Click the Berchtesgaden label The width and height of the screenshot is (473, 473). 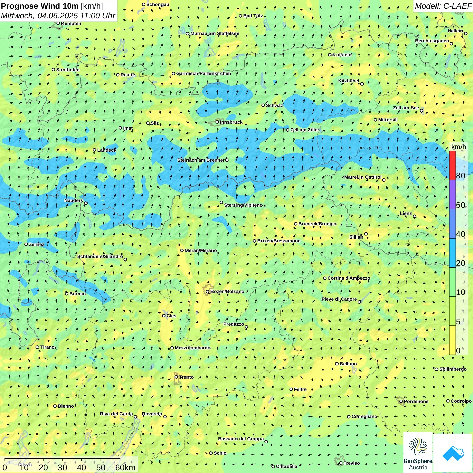point(432,41)
